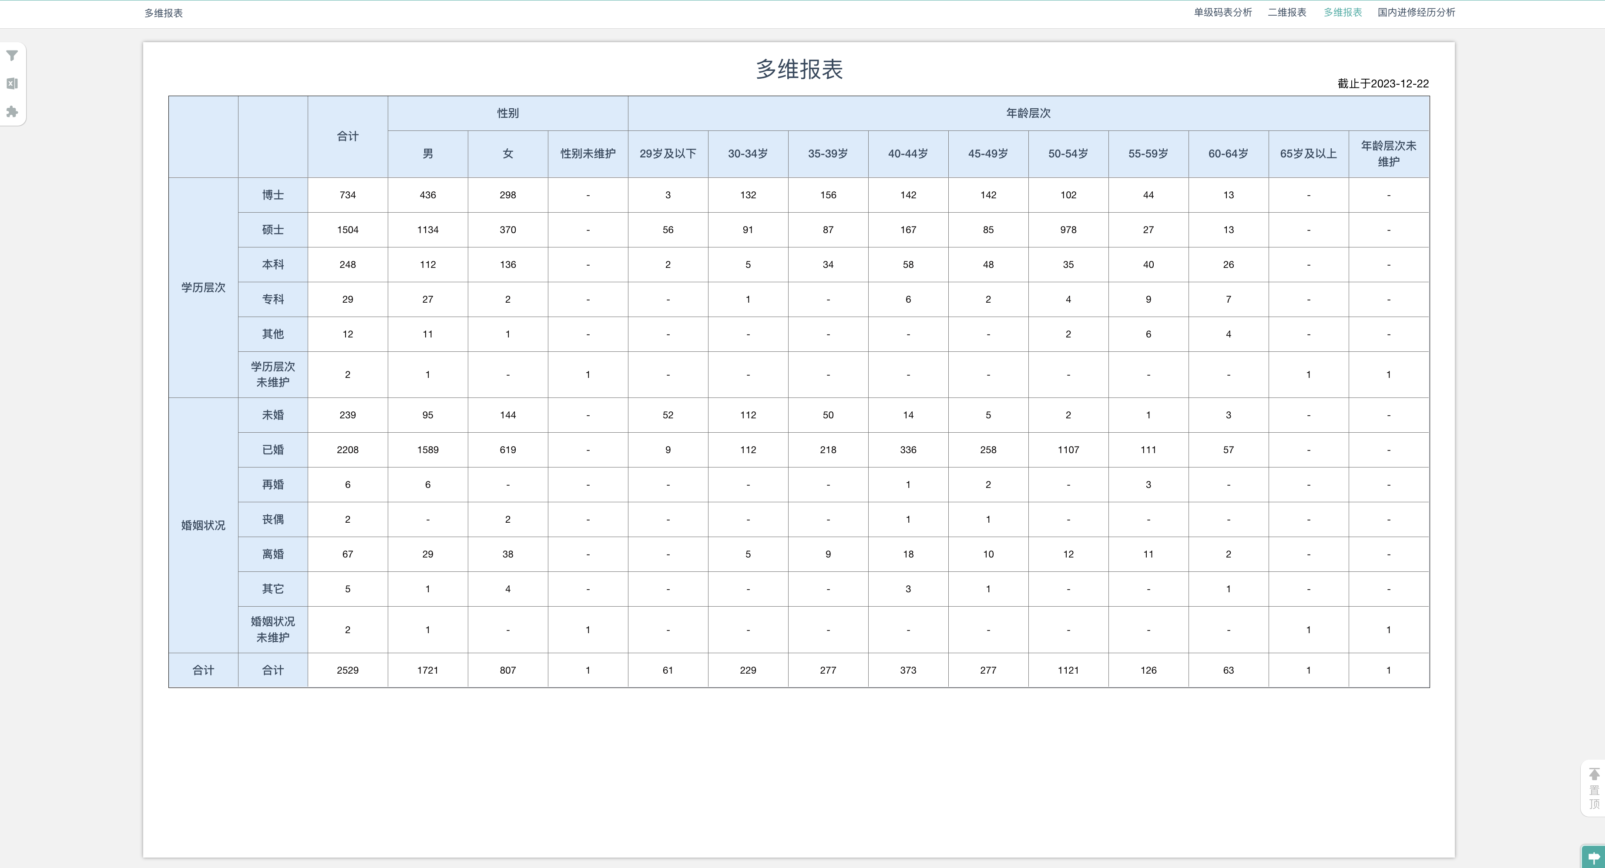The width and height of the screenshot is (1605, 868).
Task: Click the 65岁及以上 column header
Action: [1309, 154]
